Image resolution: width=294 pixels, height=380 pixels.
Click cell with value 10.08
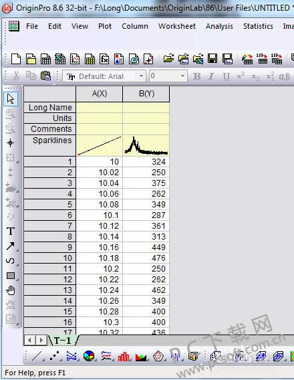(99, 204)
